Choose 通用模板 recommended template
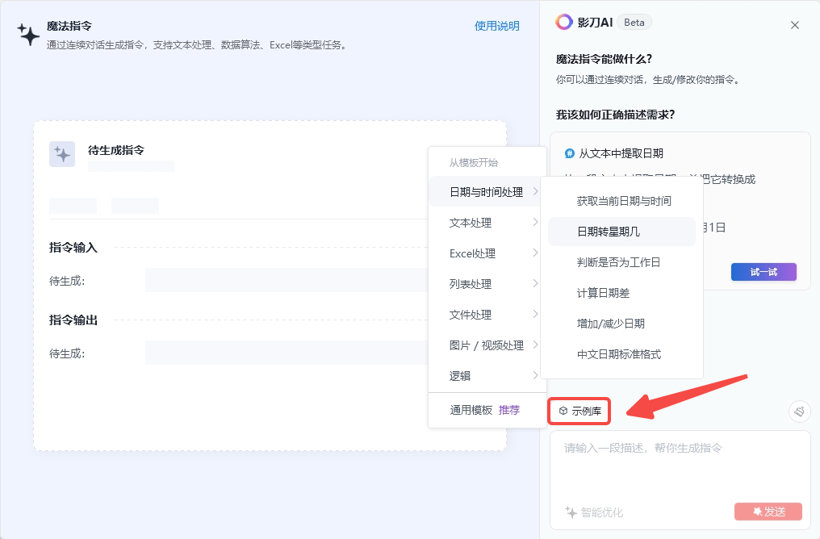 point(484,410)
